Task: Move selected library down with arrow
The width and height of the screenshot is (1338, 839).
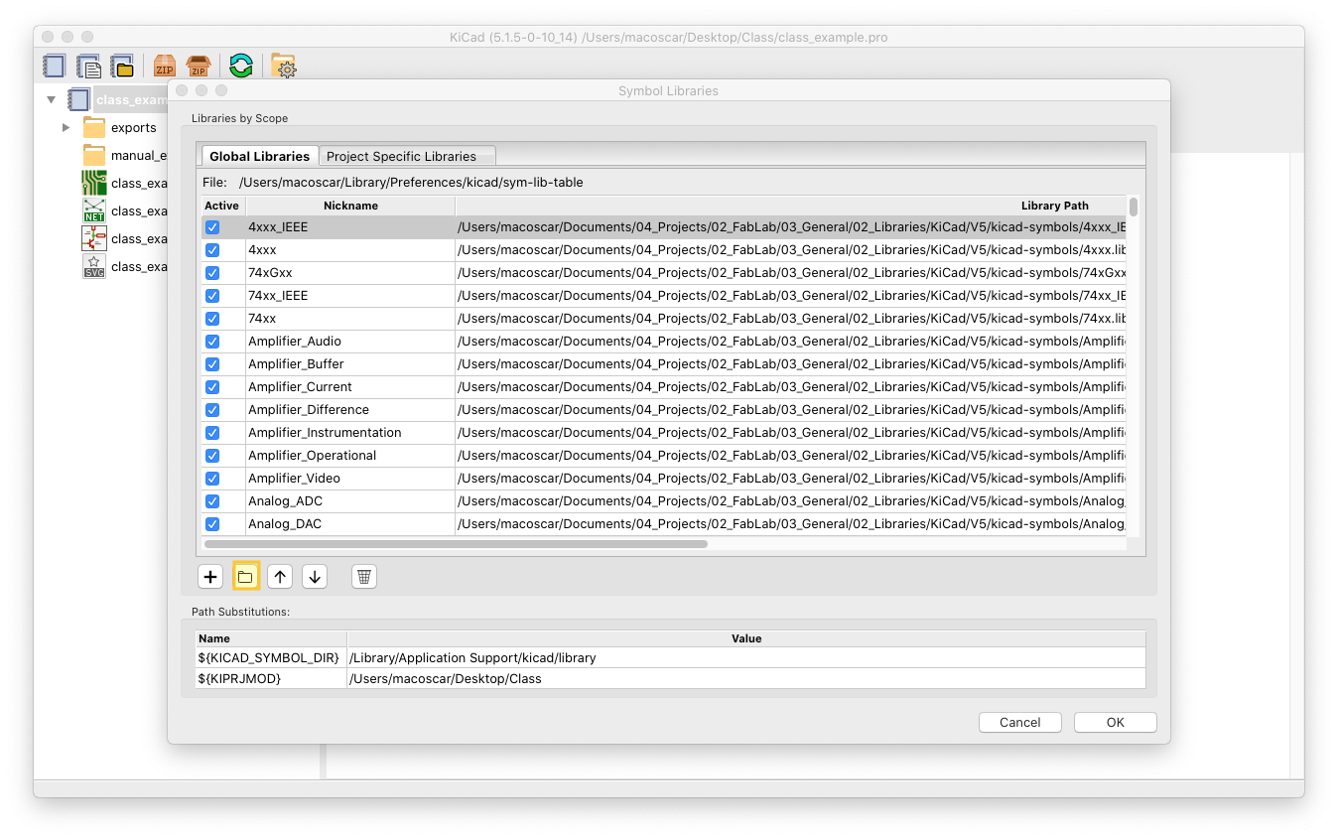Action: [x=315, y=577]
